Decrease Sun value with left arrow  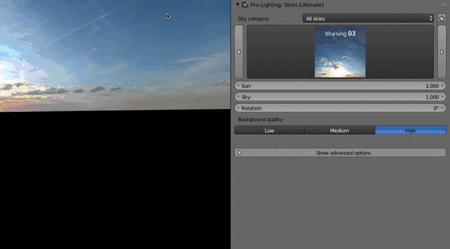(238, 86)
